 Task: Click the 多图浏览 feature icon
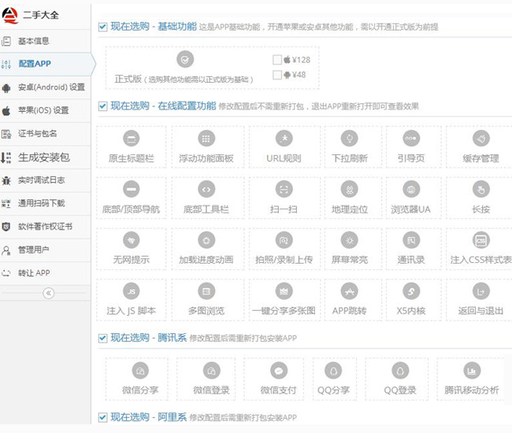point(206,291)
